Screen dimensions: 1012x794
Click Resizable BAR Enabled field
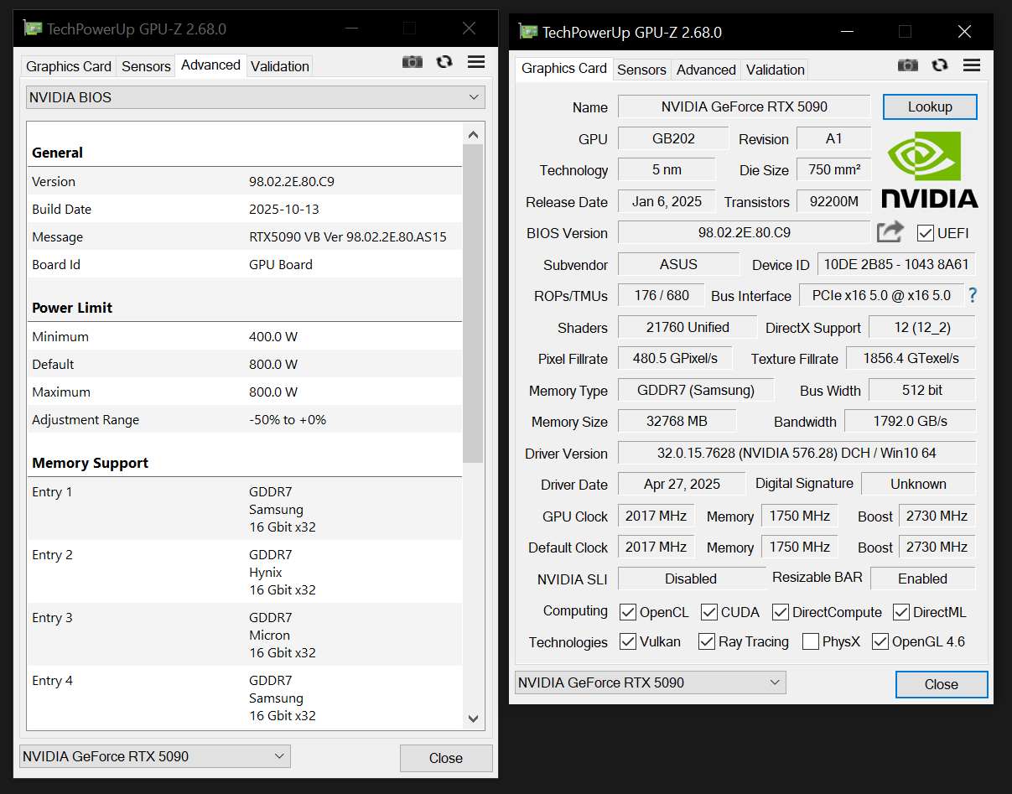pos(922,579)
